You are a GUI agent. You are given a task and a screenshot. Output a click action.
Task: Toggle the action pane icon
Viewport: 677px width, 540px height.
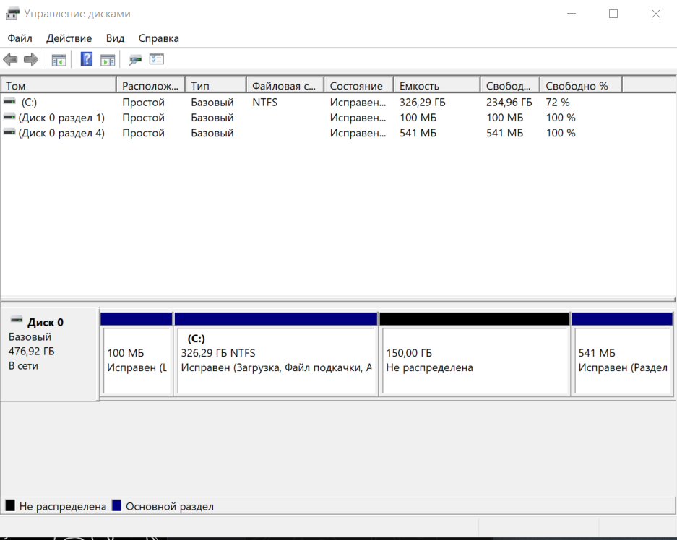(x=108, y=59)
